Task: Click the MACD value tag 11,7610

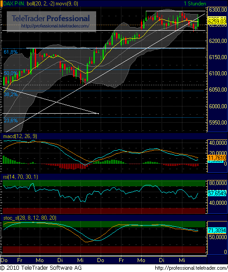Action: click(x=217, y=158)
